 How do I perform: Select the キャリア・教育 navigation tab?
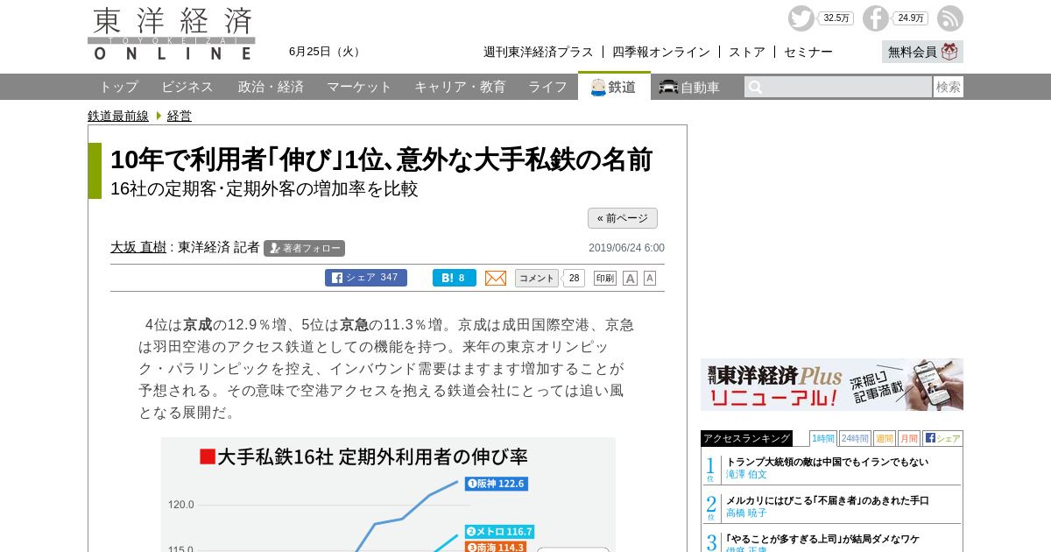pos(460,87)
